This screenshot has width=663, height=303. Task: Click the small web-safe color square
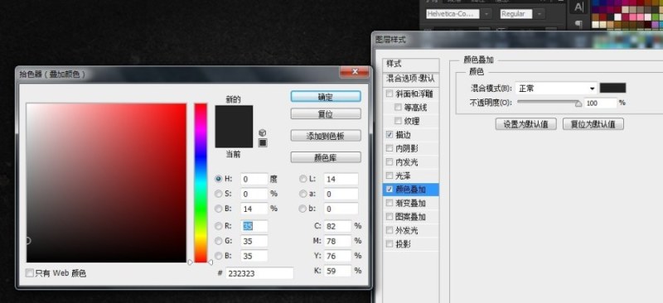click(263, 143)
